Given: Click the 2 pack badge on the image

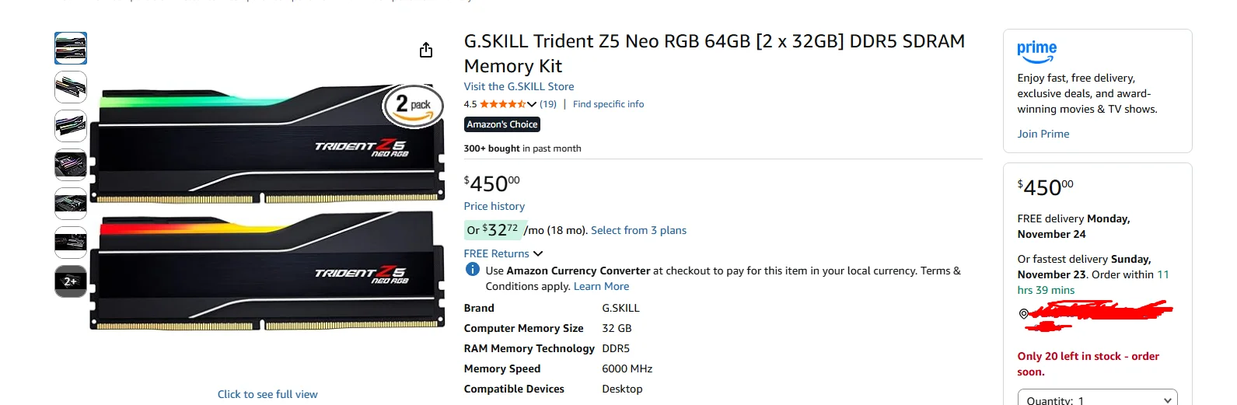Looking at the screenshot, I should point(413,106).
